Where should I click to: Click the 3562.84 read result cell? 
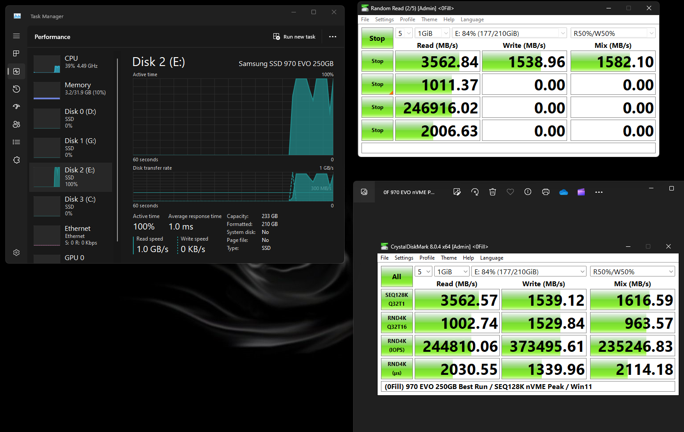tap(437, 62)
